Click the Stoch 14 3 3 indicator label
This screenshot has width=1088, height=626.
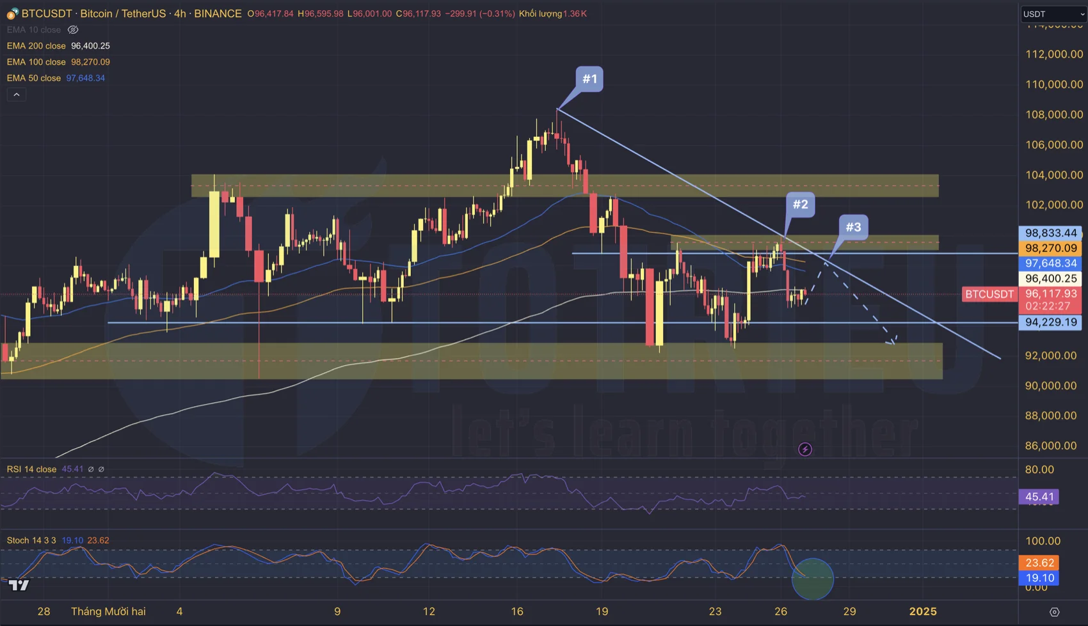point(31,540)
